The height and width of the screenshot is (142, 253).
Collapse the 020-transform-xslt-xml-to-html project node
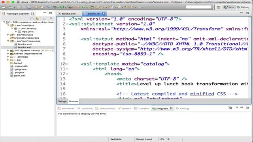pyautogui.click(x=4, y=22)
